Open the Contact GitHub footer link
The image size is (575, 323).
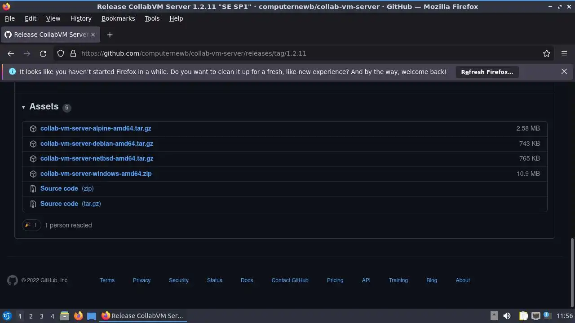(290, 280)
